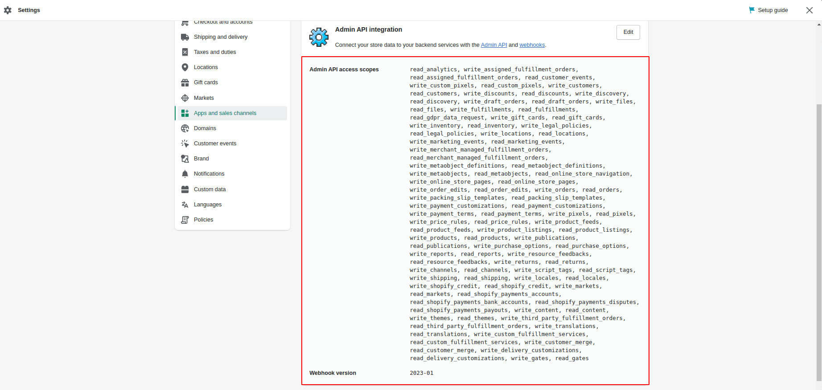Click the Markets globe icon
The image size is (822, 390).
pos(185,98)
